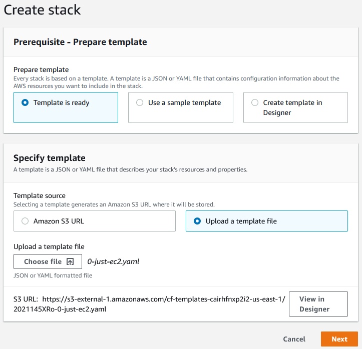The width and height of the screenshot is (362, 349).
Task: Click the upload arrow icon in Choose file
Action: [x=70, y=261]
